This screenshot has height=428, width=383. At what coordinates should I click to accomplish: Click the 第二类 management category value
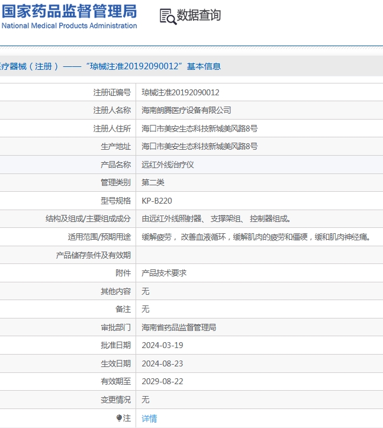pos(153,182)
